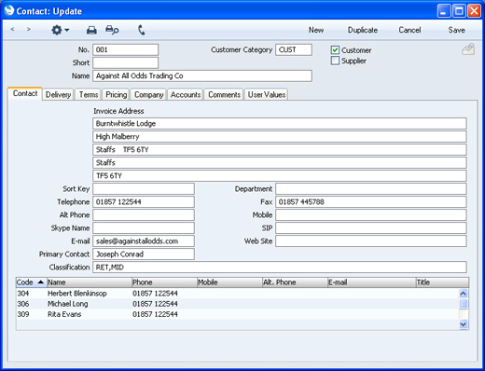Image resolution: width=485 pixels, height=371 pixels.
Task: Go to the next record arrow
Action: click(29, 29)
